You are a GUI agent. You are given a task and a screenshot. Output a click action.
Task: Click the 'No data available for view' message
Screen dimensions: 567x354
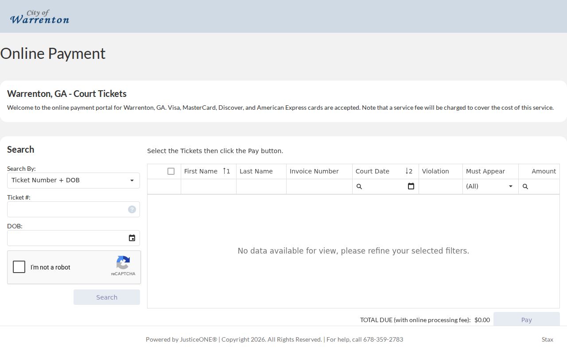coord(353,251)
